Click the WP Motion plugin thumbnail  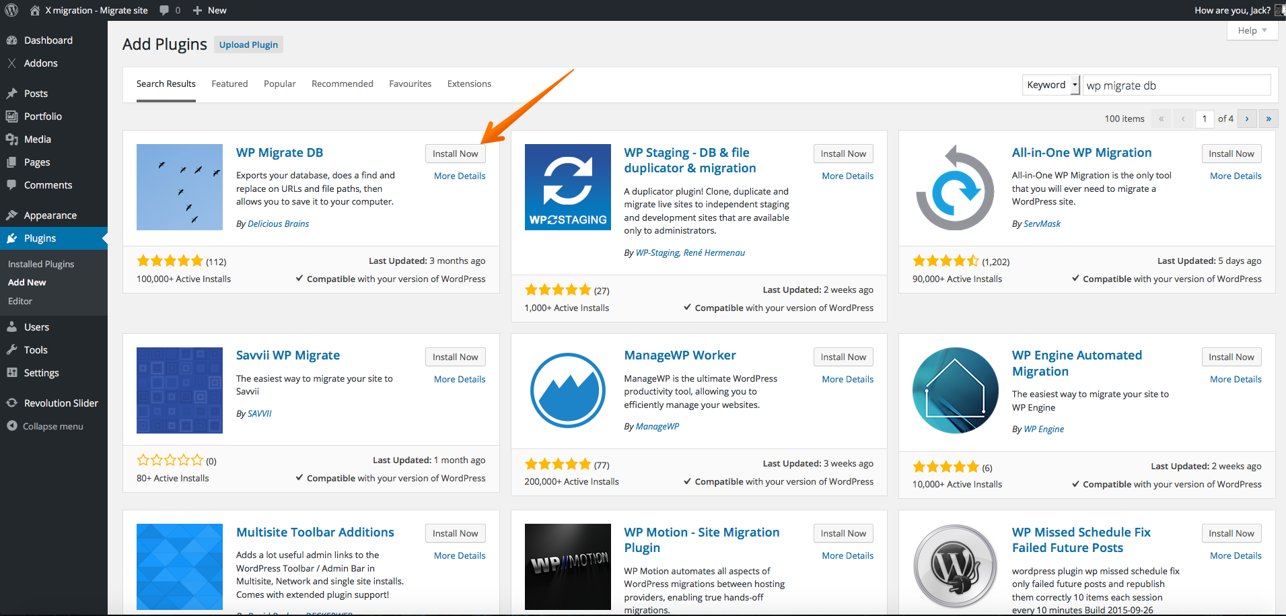pyautogui.click(x=568, y=567)
